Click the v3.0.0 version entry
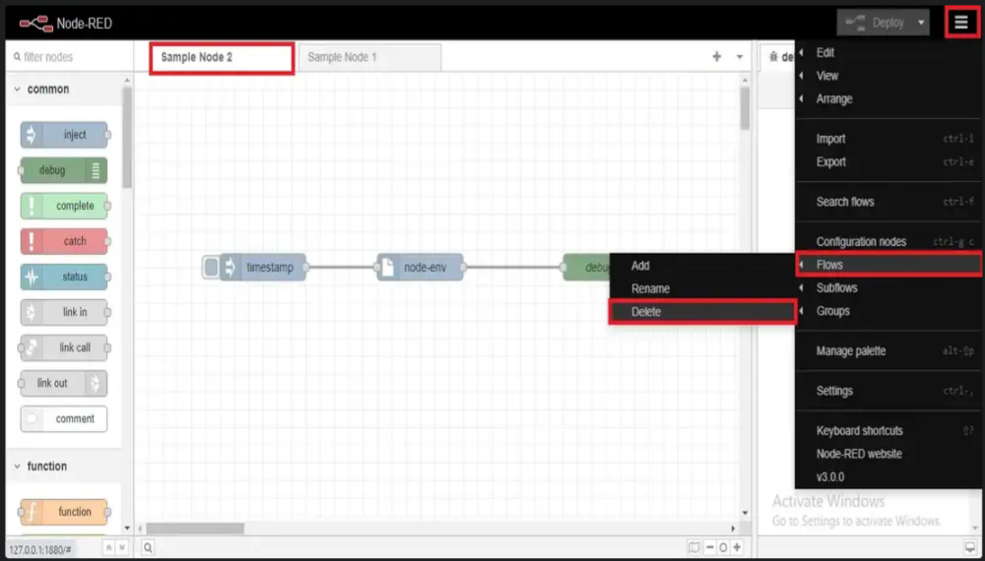Image resolution: width=985 pixels, height=561 pixels. coord(888,477)
